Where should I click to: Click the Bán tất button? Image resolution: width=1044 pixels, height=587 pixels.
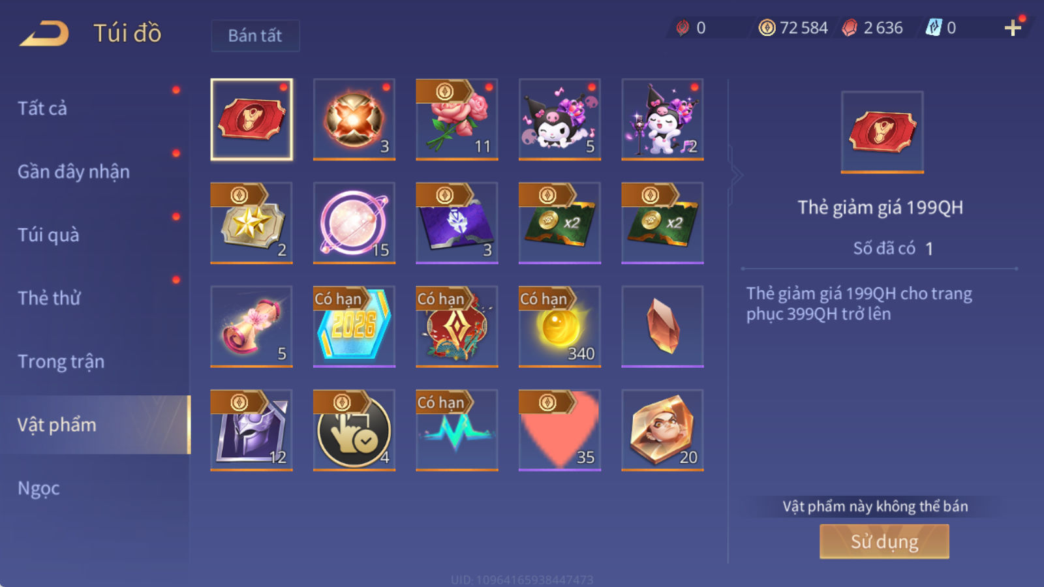tap(255, 35)
